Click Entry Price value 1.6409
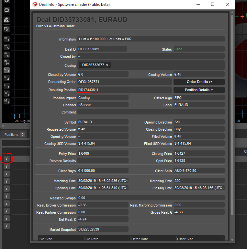 (x=103, y=153)
